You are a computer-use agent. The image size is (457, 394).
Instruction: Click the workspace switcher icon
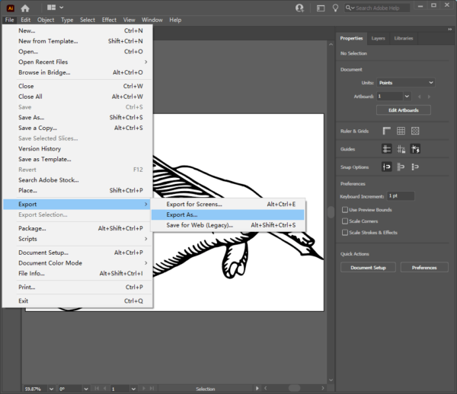(x=321, y=8)
